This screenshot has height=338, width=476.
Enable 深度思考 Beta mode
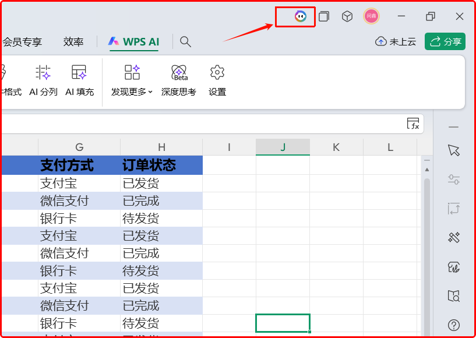point(179,79)
